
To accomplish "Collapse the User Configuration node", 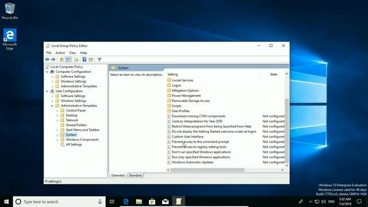I will 47,91.
